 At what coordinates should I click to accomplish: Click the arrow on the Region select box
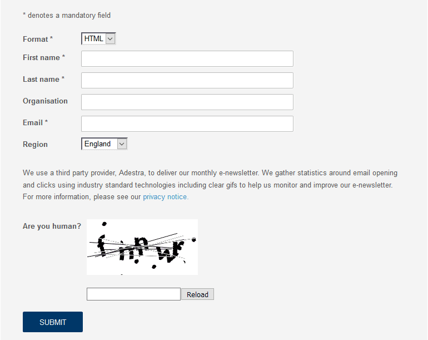[x=122, y=144]
